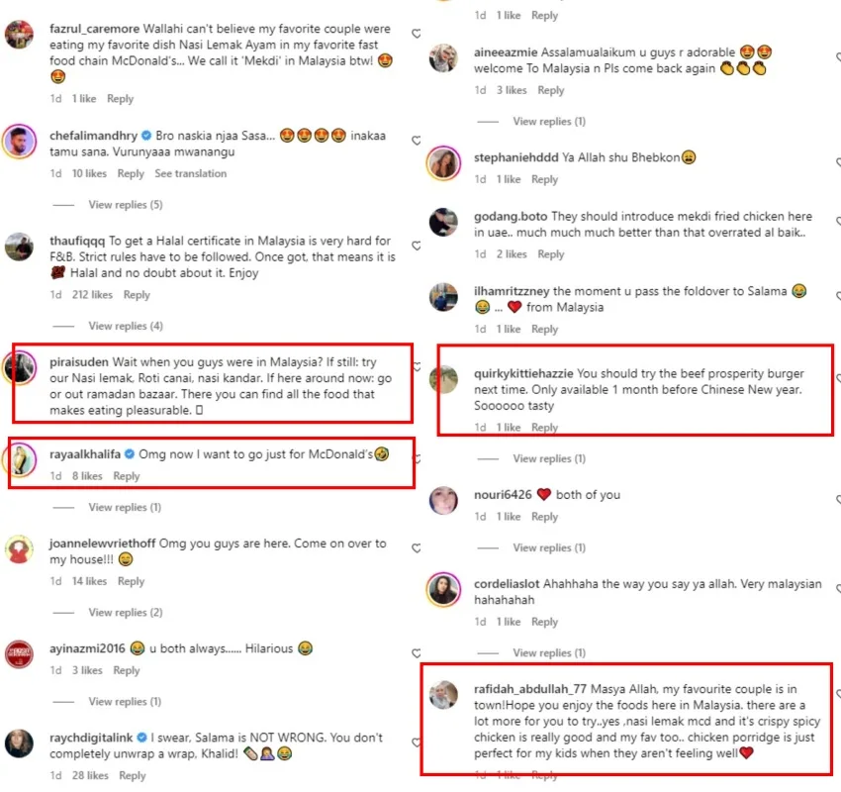This screenshot has width=841, height=792.
Task: View '212 likes' on thaufiqqq's comment
Action: click(92, 295)
